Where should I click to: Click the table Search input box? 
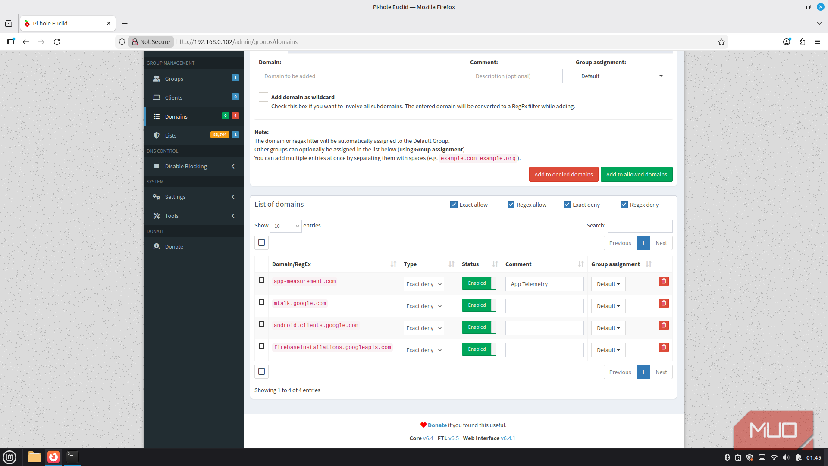point(640,226)
